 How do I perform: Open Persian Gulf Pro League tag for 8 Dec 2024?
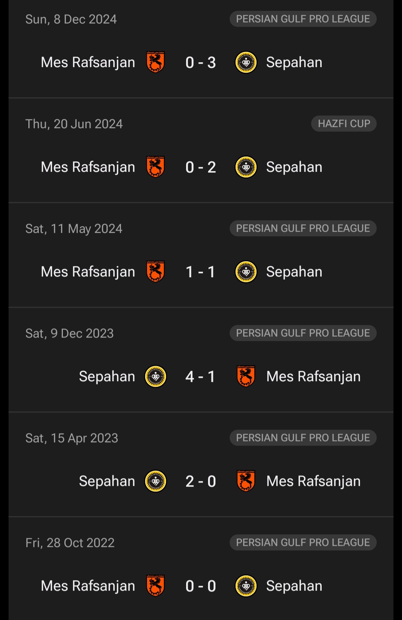coord(303,19)
